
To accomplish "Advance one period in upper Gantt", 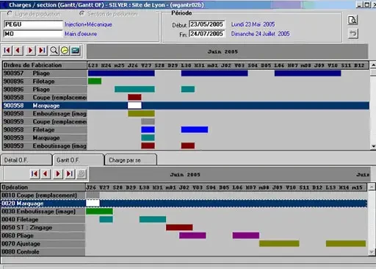I will pos(30,51).
